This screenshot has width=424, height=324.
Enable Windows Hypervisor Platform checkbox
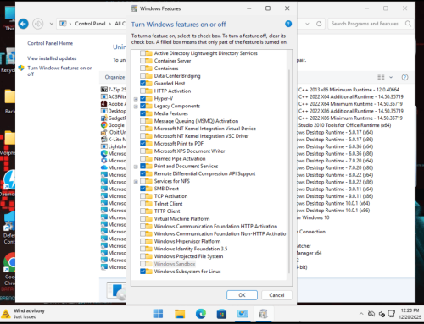(142, 241)
